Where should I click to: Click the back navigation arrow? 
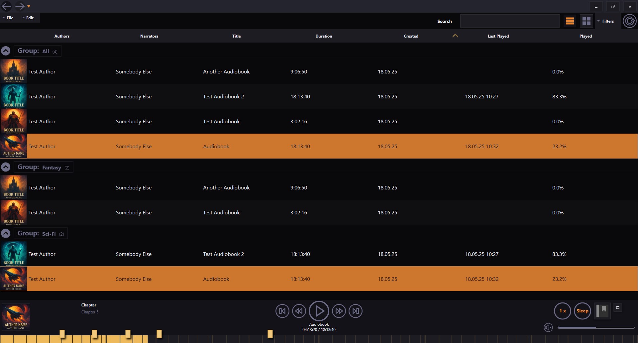[x=6, y=6]
